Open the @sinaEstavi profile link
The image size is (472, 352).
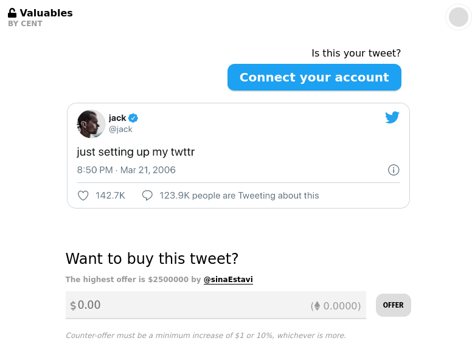(x=228, y=280)
